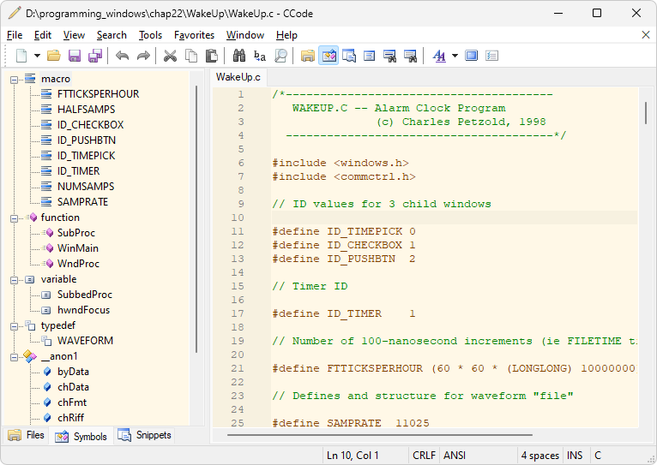Switch to the Files panel tab
The image size is (657, 465).
coord(26,435)
